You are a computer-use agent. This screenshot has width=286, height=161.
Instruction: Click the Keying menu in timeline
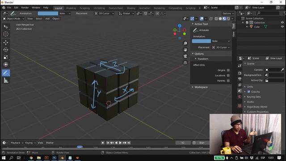pyautogui.click(x=30, y=143)
